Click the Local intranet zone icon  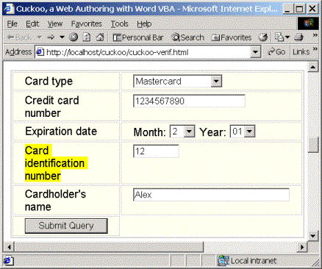point(223,261)
